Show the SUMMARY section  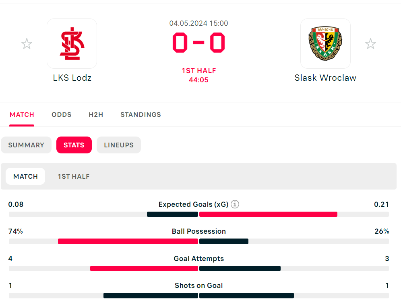26,145
